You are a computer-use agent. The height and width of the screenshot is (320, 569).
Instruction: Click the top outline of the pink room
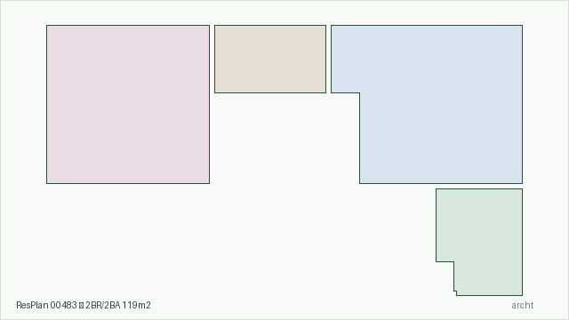pos(128,26)
